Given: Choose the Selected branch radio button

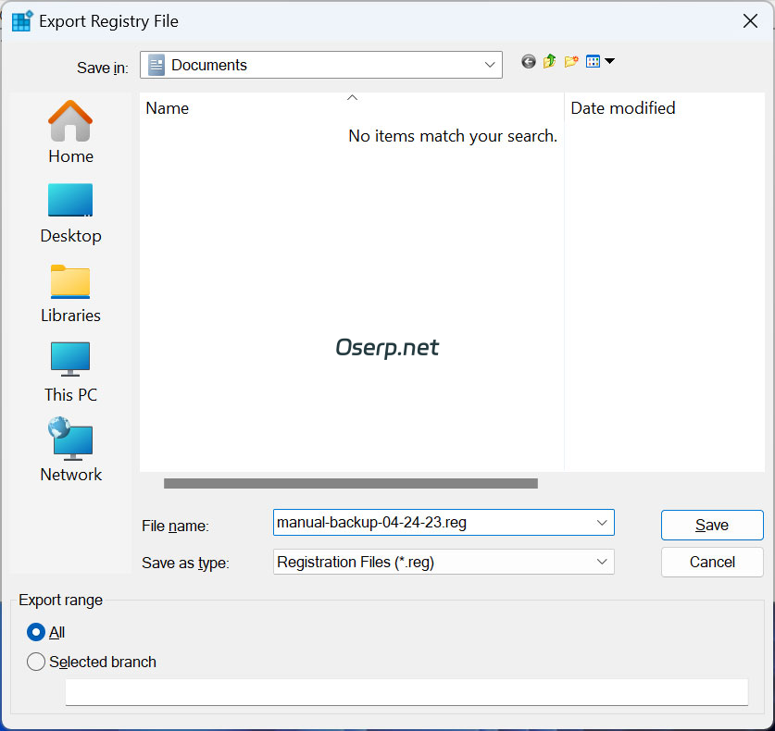Looking at the screenshot, I should tap(36, 662).
